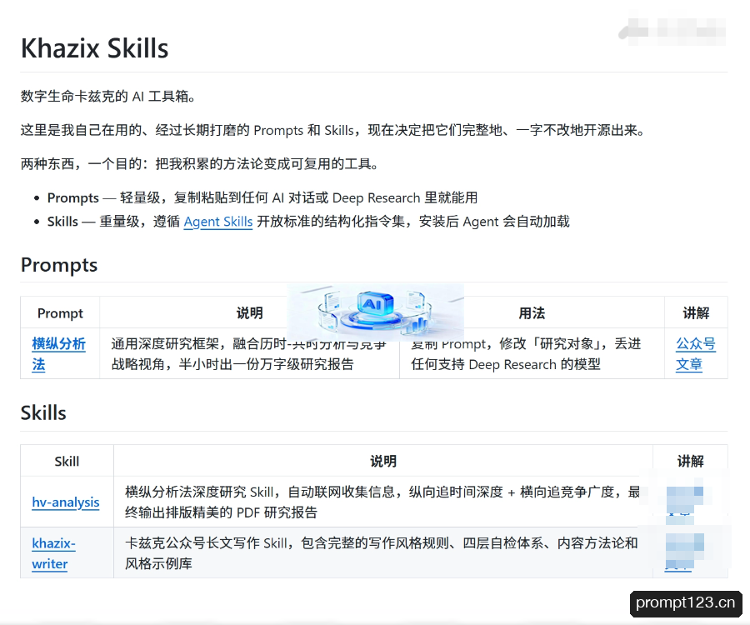Click the Skill column header
The height and width of the screenshot is (625, 750).
(x=67, y=461)
